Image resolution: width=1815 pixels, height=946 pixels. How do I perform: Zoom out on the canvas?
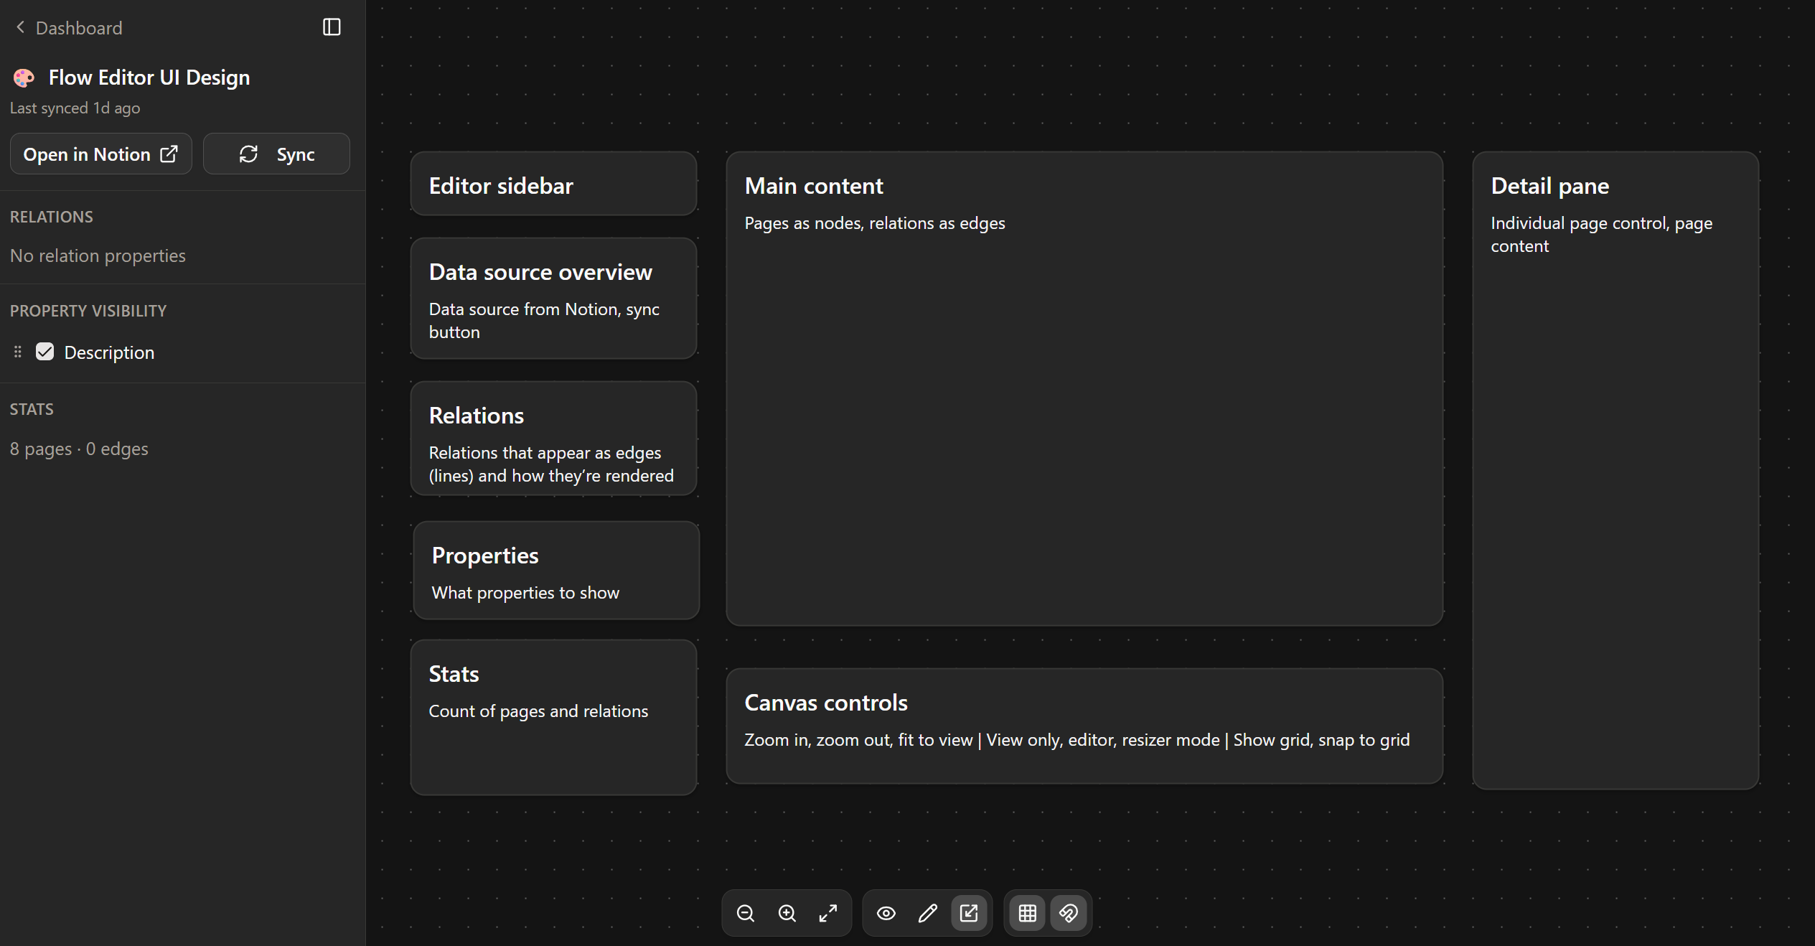745,913
